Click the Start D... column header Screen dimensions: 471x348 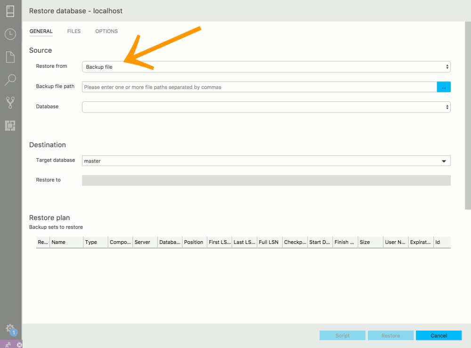[x=320, y=242]
